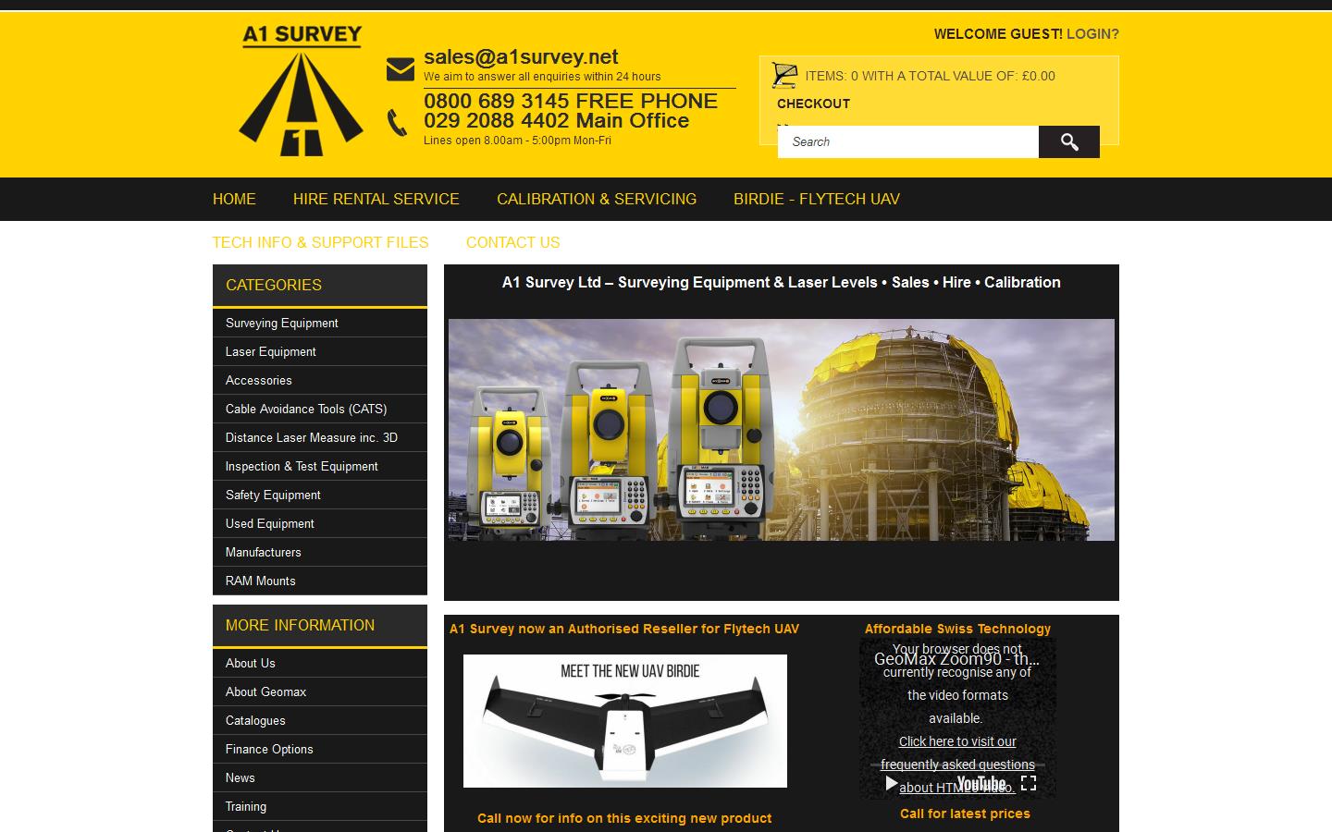Click the LOGIN? link
This screenshot has height=832, width=1332.
tap(1092, 33)
